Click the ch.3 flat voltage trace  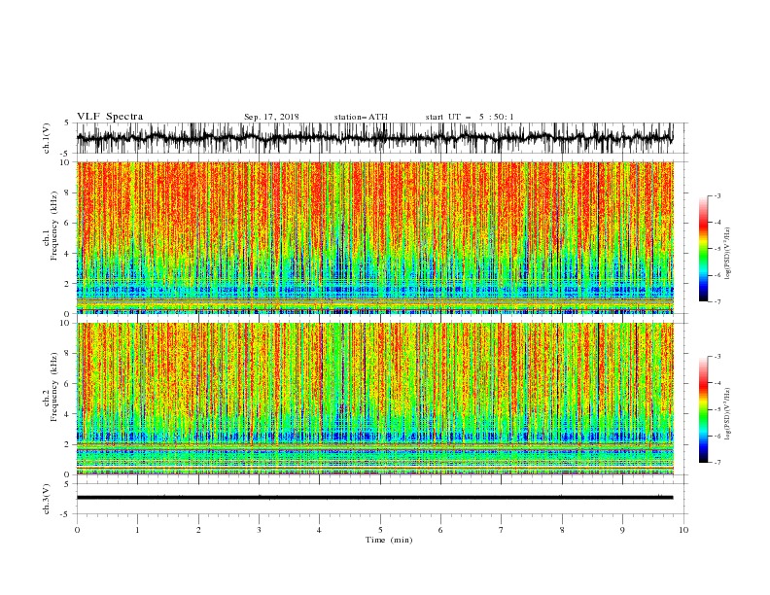(374, 498)
